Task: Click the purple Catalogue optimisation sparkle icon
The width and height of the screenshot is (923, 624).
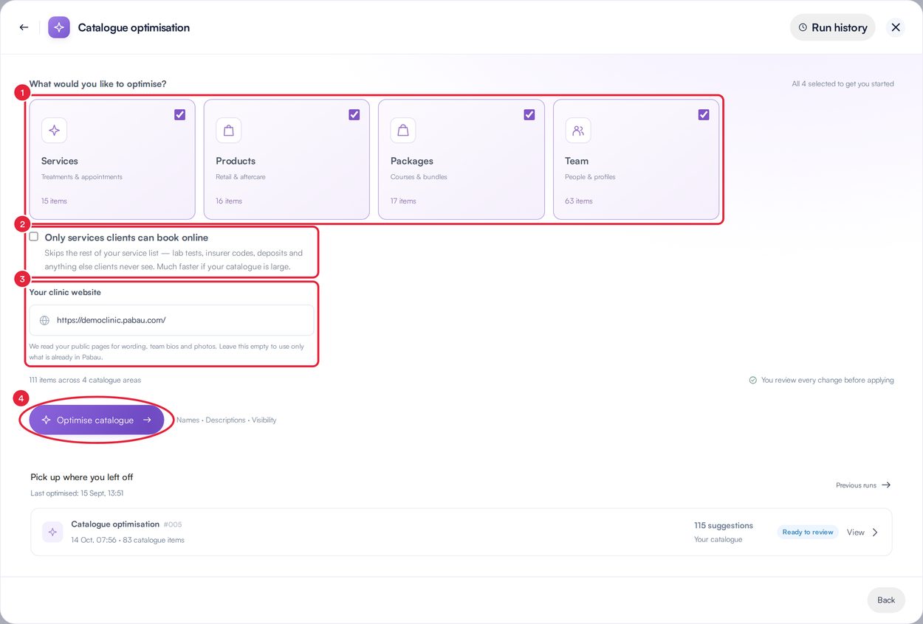Action: (59, 27)
